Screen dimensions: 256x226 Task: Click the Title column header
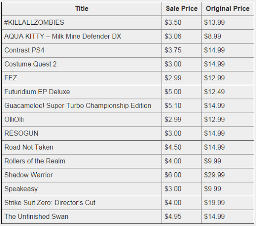81,9
